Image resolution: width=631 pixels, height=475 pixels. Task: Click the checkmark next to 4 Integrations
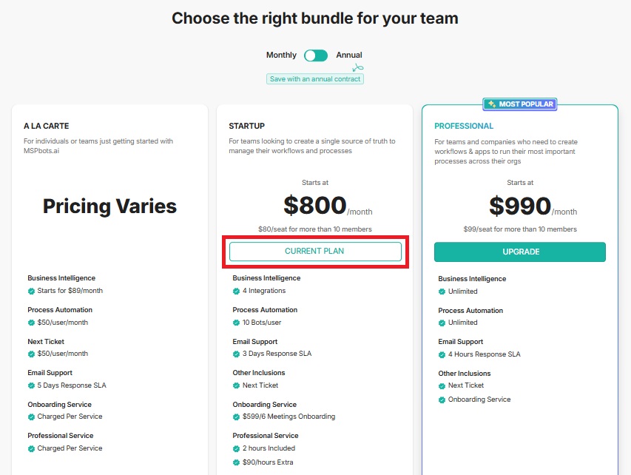pos(234,291)
